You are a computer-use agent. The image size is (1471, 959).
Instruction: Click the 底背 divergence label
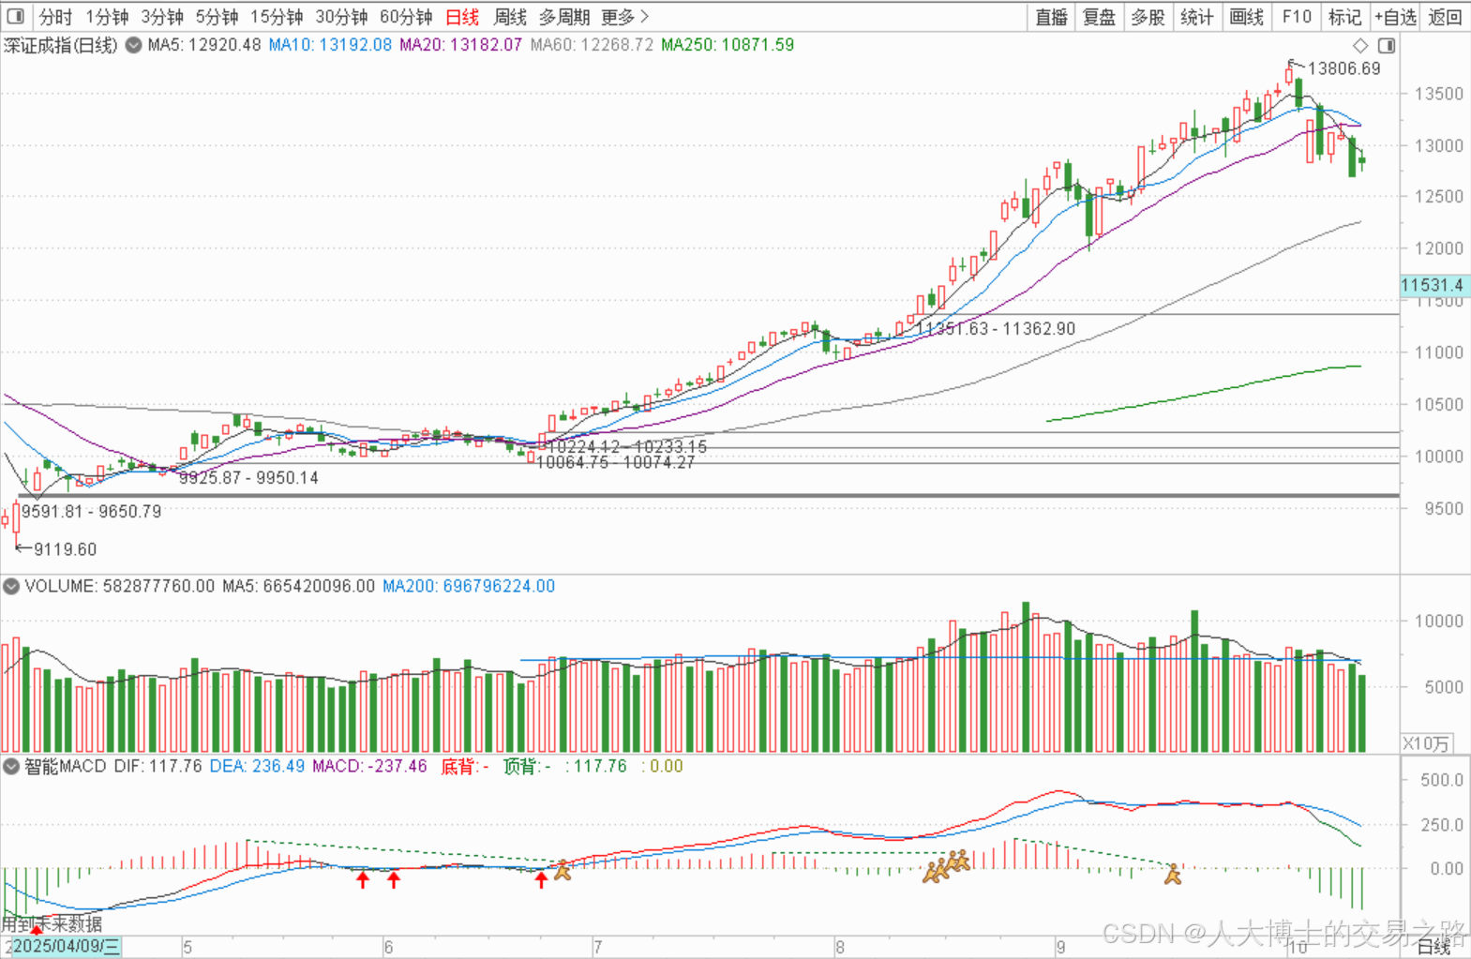tap(465, 767)
